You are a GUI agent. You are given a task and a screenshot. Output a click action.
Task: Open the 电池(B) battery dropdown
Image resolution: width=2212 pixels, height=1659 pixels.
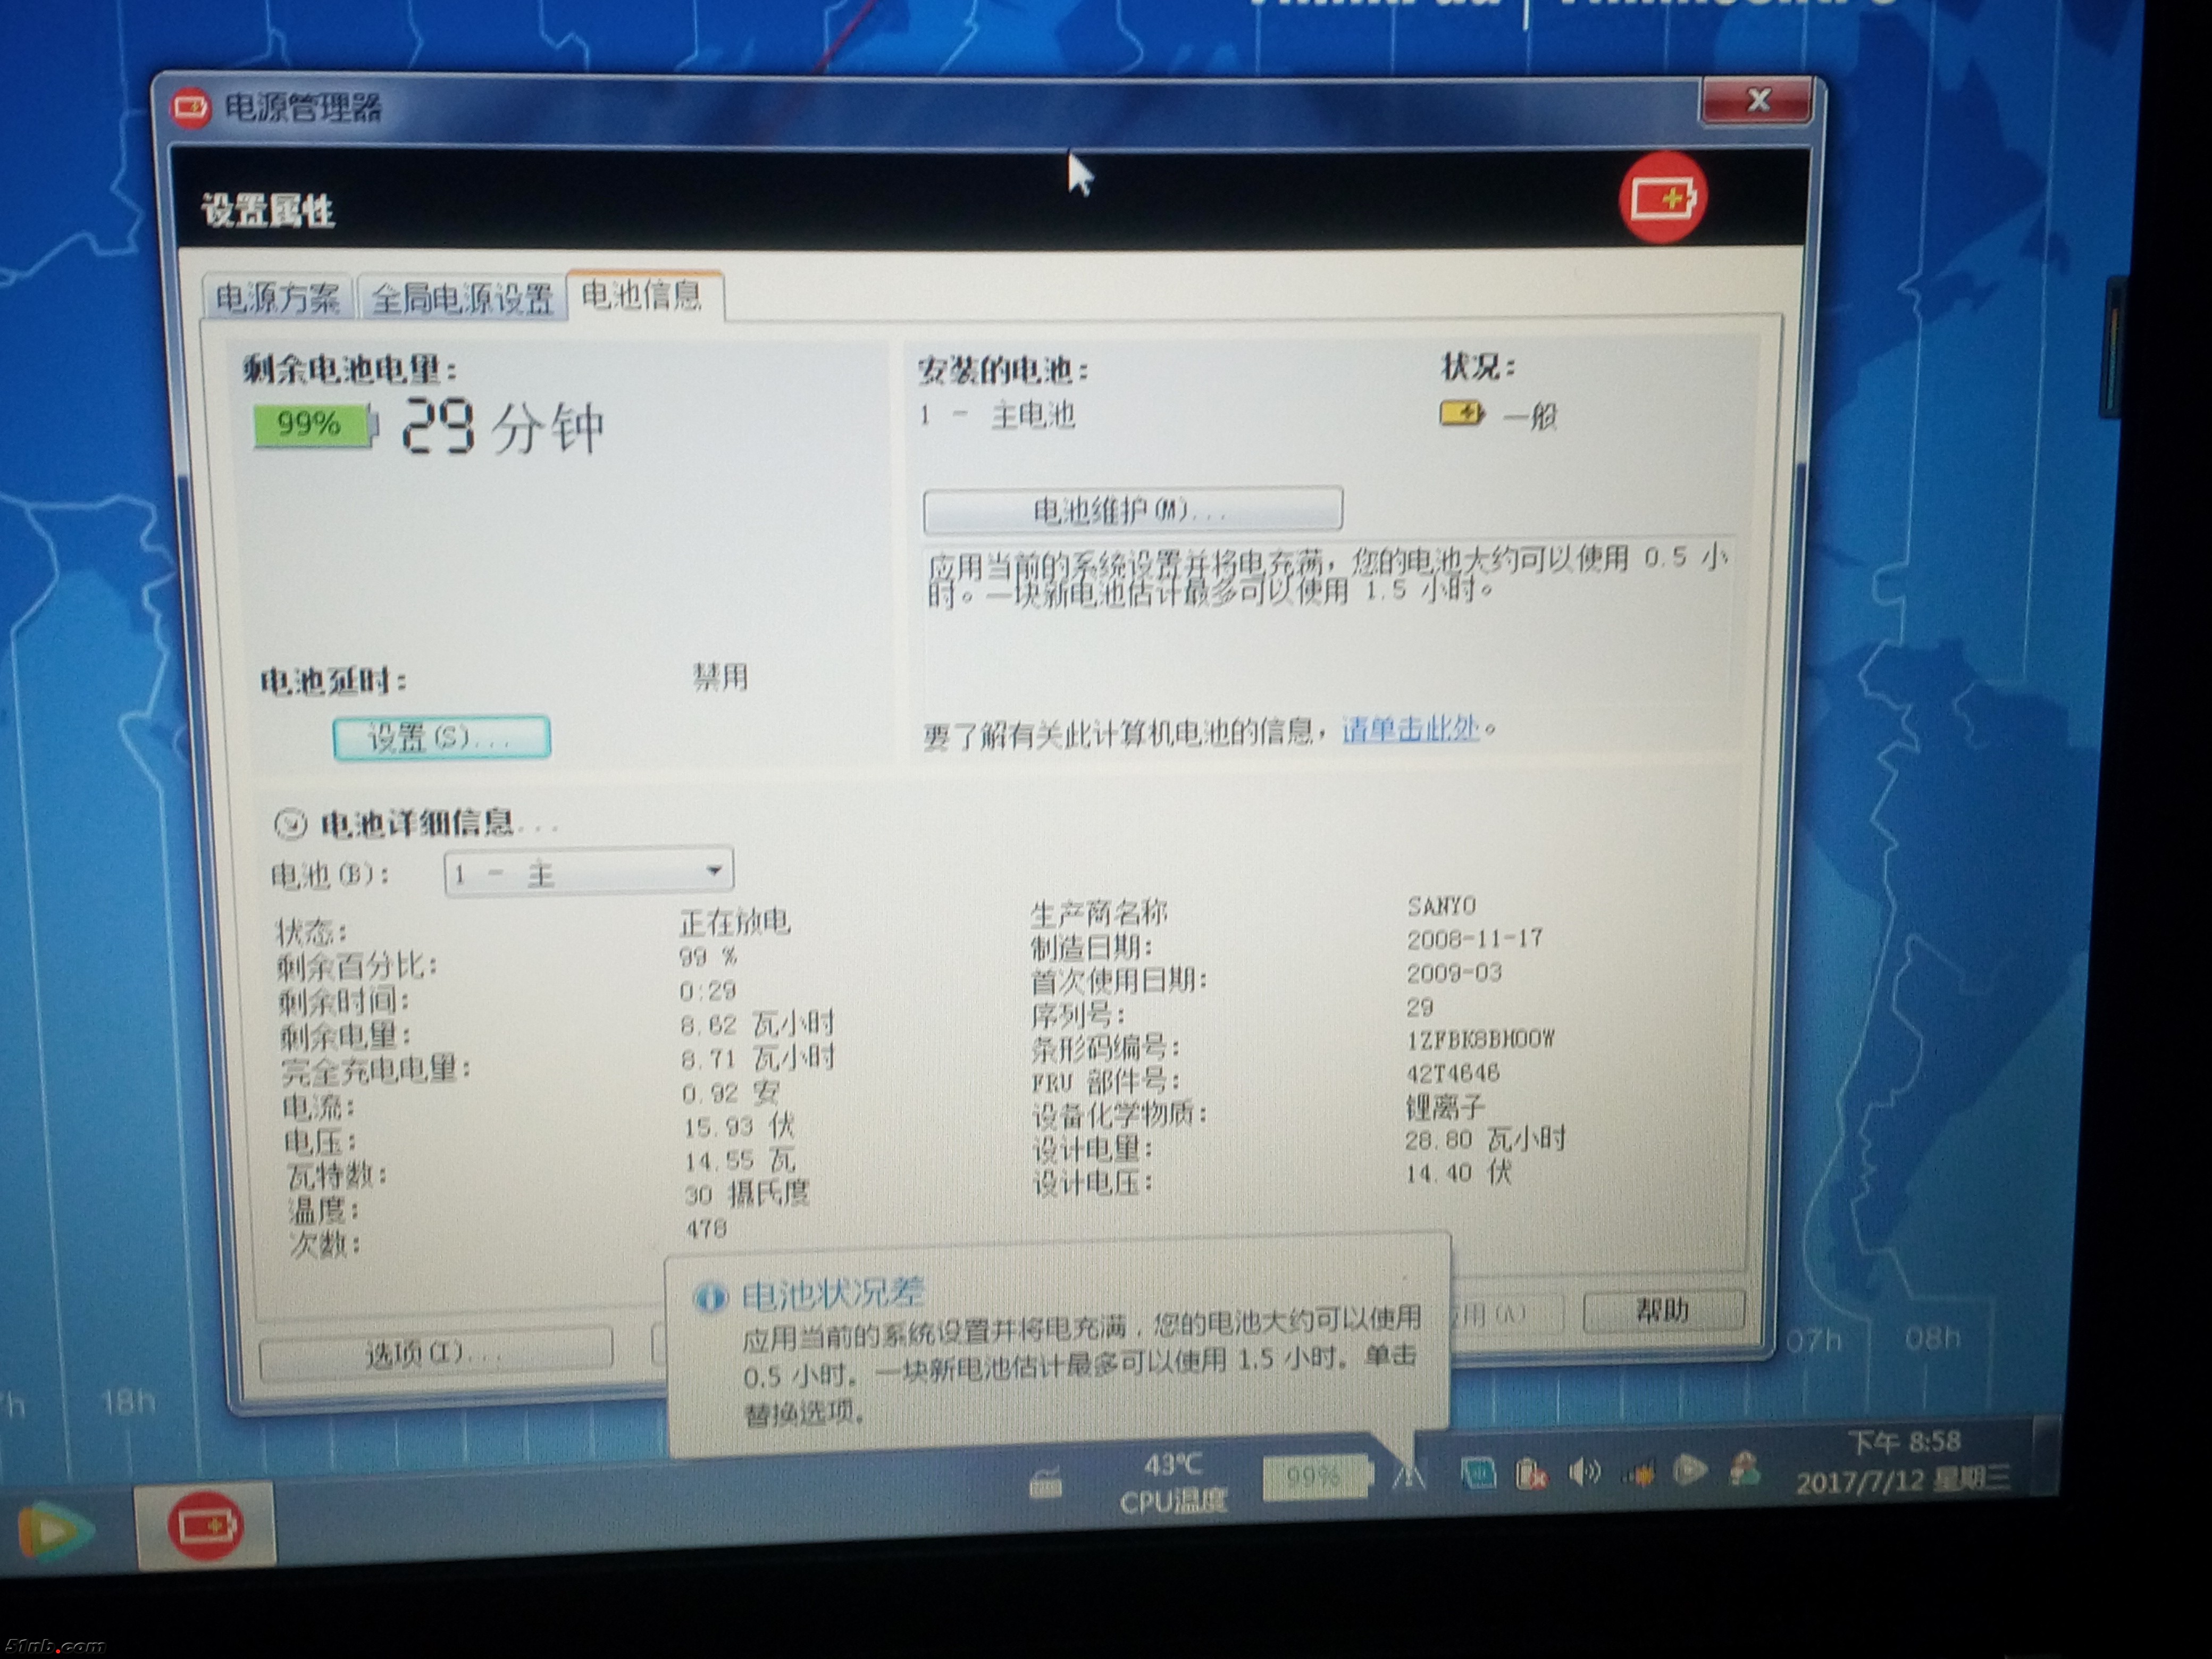[589, 872]
